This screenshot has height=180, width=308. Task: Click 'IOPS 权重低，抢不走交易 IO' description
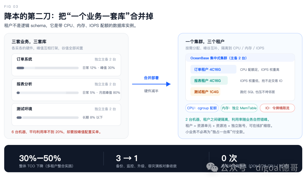(x=261, y=81)
